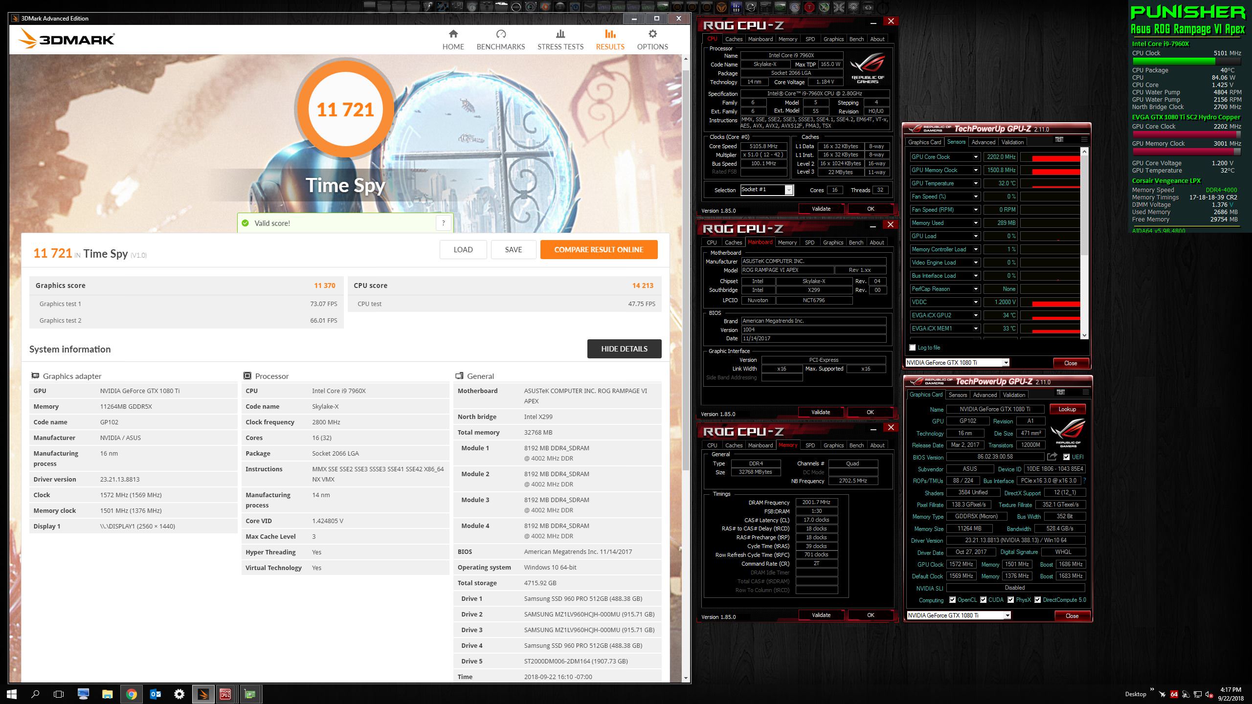Click the BIOS share/export icon in GPU-Z
The width and height of the screenshot is (1252, 704).
coord(1052,457)
